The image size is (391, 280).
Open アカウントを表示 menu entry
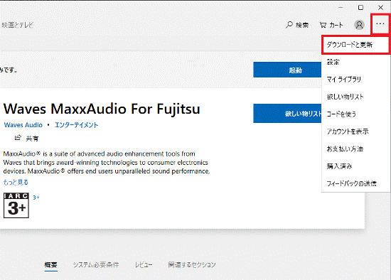[x=355, y=131]
